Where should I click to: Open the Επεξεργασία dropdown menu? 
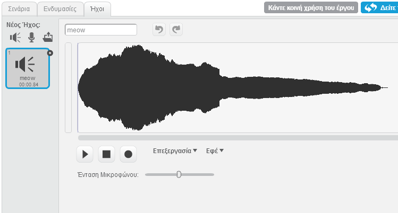[x=175, y=151]
